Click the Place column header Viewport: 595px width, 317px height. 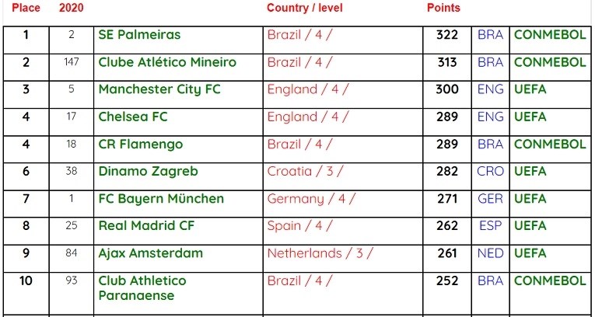(26, 8)
